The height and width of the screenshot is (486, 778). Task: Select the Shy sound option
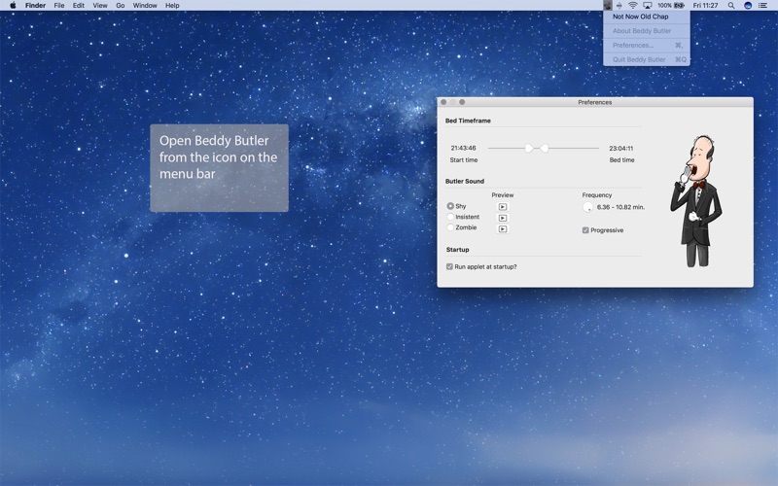tap(450, 206)
